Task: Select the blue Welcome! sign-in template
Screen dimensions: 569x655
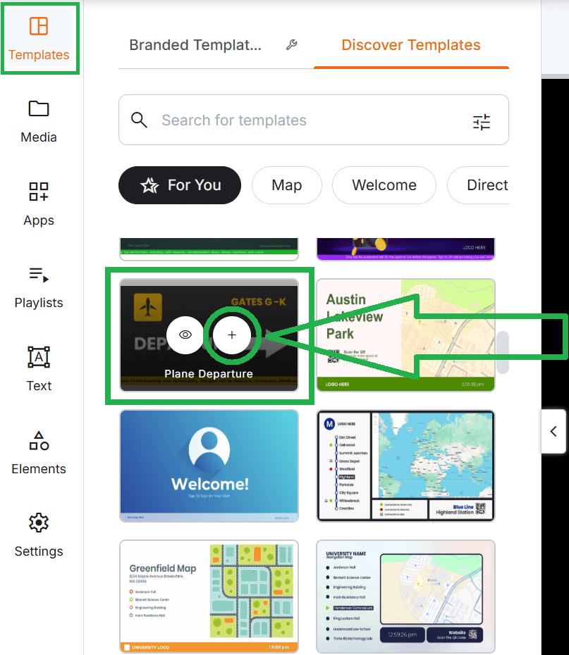Action: click(209, 466)
